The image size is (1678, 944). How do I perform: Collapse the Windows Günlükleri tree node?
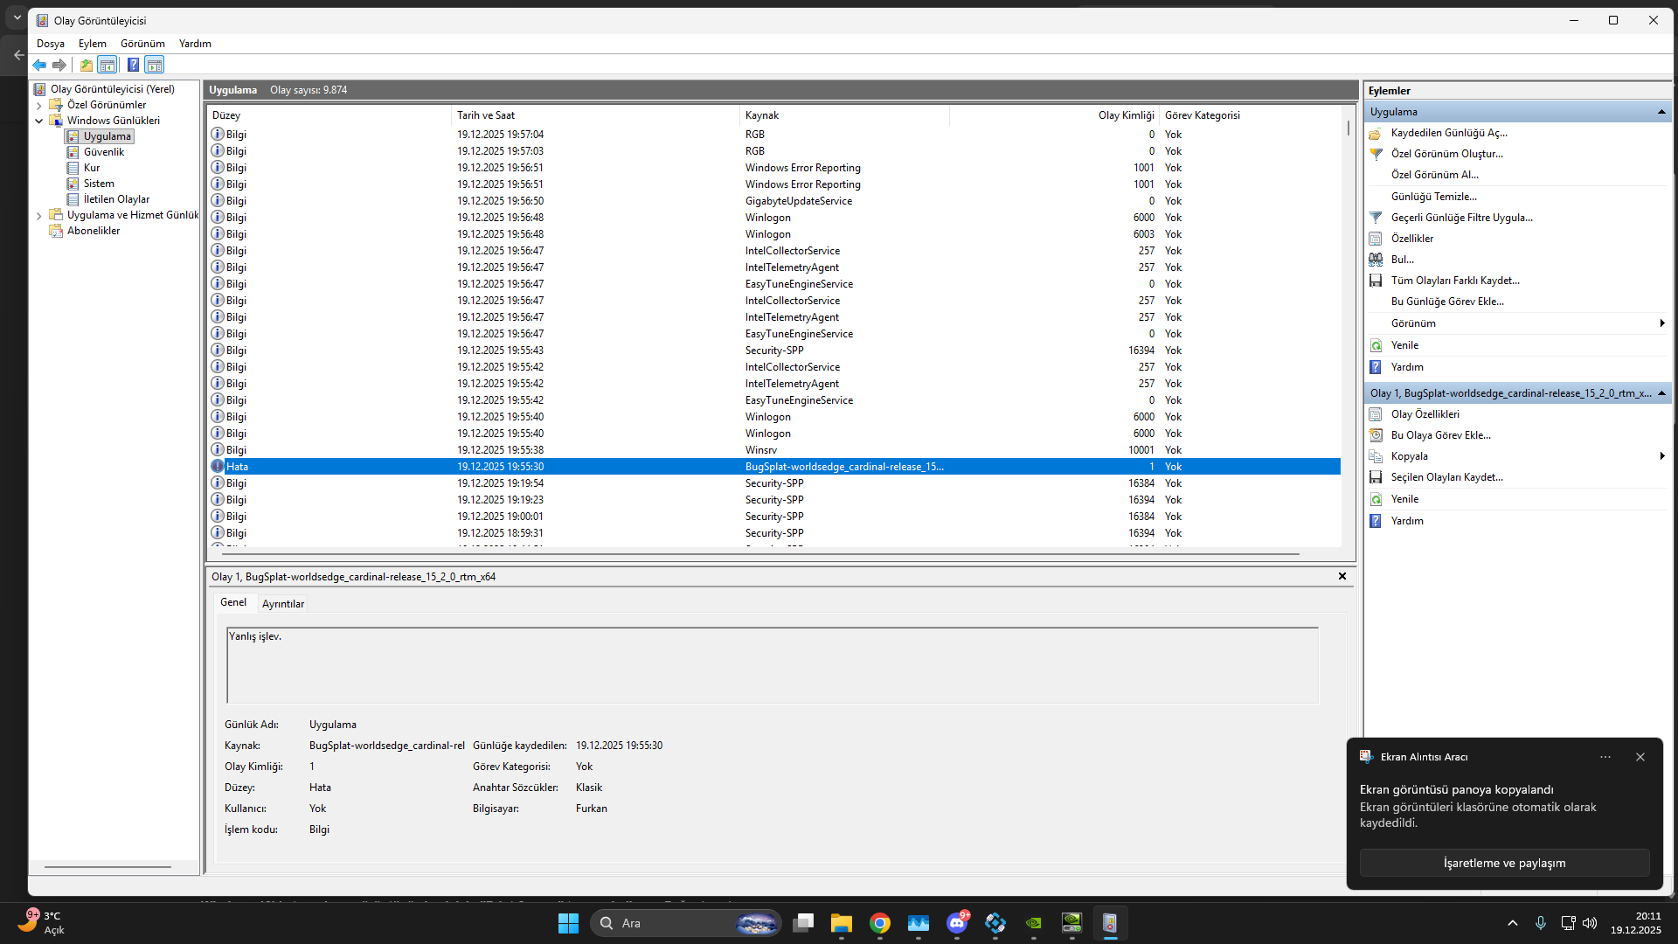click(x=38, y=121)
